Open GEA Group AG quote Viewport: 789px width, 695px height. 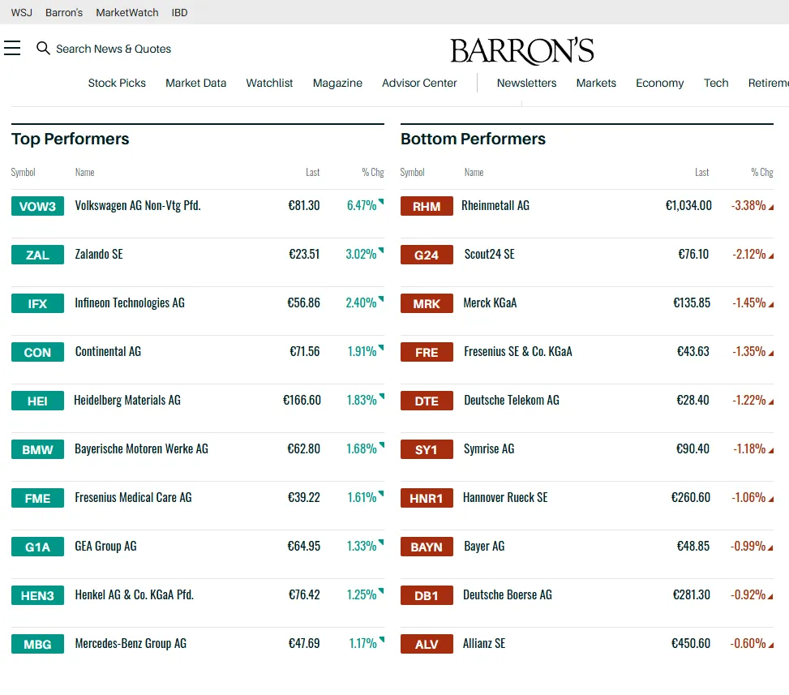point(105,546)
